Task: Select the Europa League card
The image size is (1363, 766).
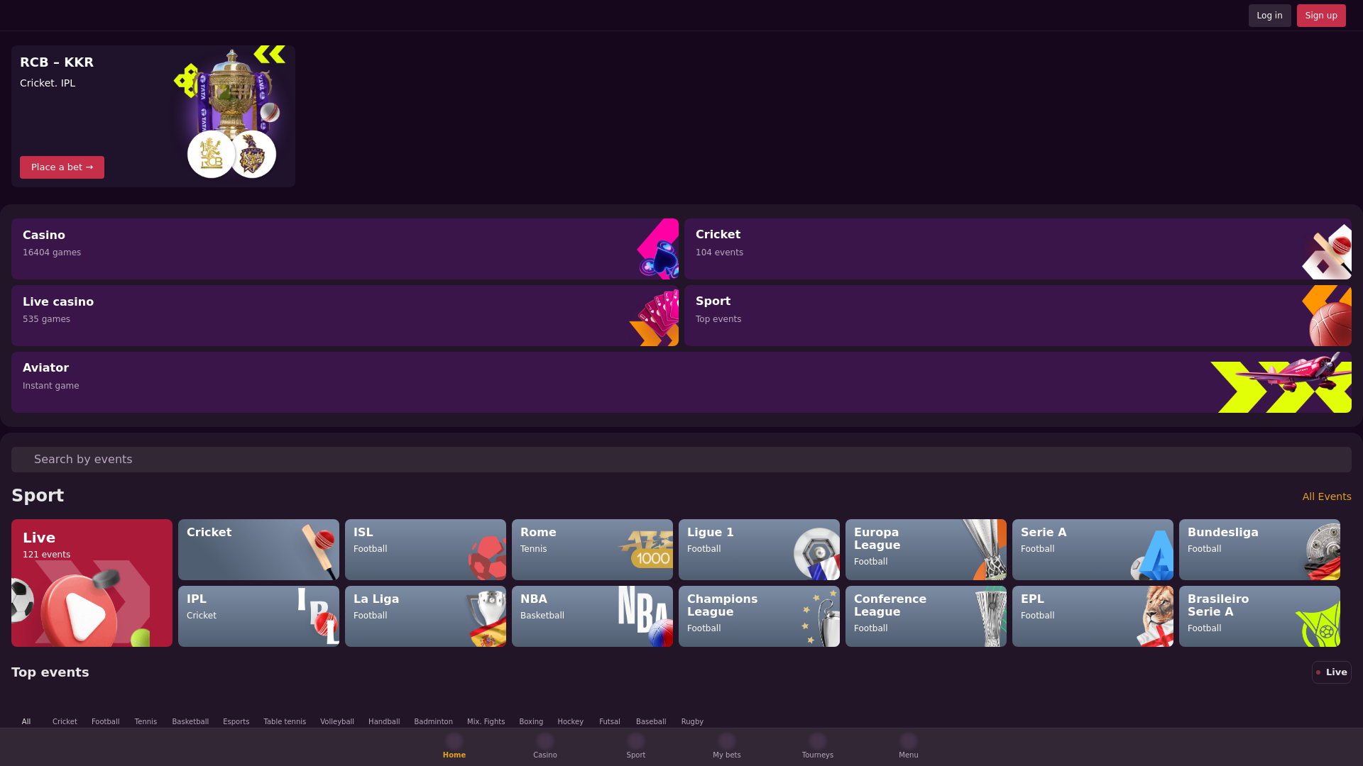Action: coord(926,550)
